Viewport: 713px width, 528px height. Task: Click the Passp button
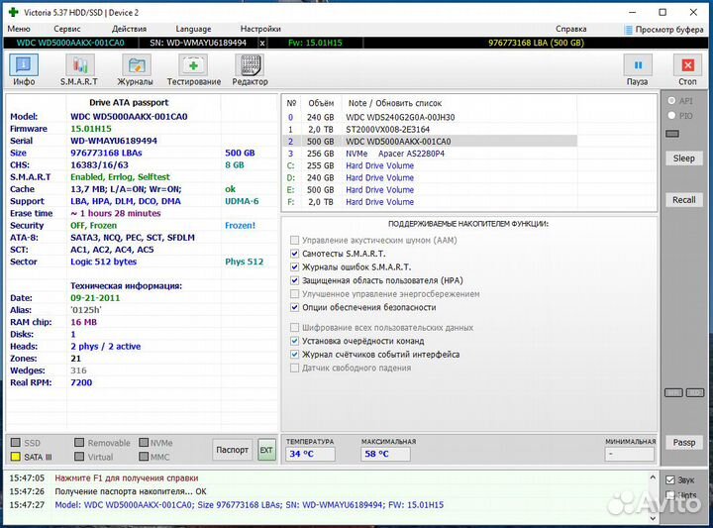684,443
